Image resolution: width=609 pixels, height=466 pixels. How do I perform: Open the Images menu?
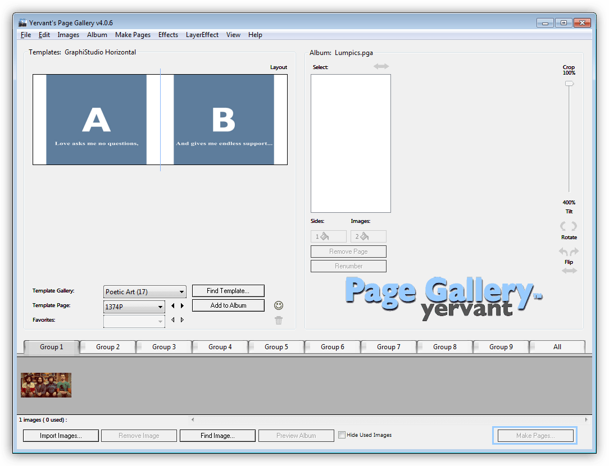69,35
